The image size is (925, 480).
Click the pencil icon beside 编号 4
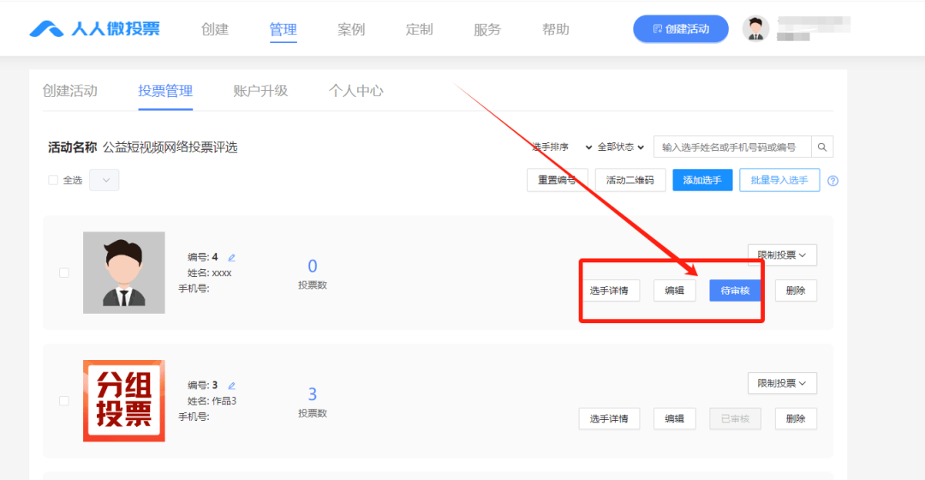(232, 257)
